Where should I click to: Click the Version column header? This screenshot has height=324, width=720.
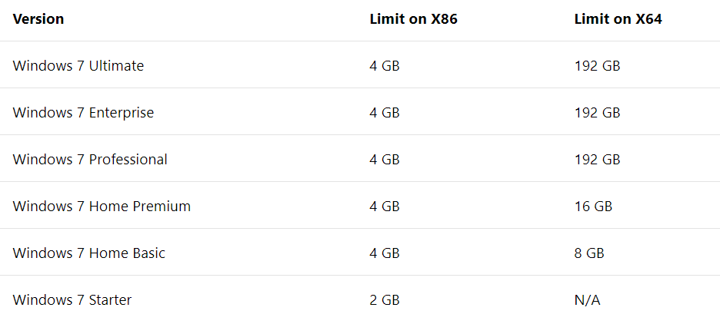pyautogui.click(x=38, y=18)
